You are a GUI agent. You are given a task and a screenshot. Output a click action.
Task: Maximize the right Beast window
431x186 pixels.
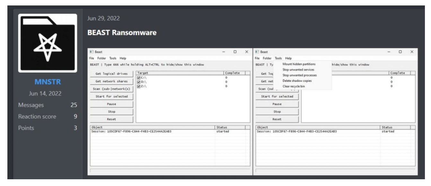[x=401, y=51]
